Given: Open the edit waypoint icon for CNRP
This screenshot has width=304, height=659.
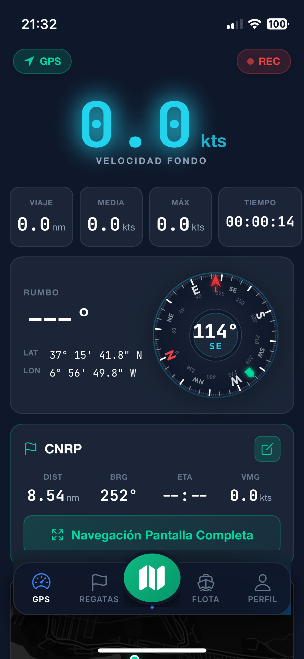Looking at the screenshot, I should point(267,449).
